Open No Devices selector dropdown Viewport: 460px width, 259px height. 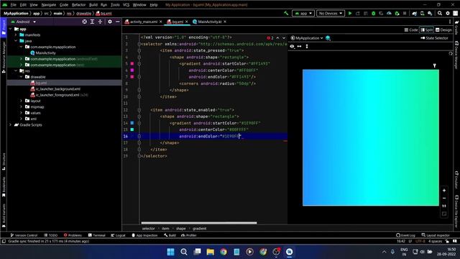pyautogui.click(x=330, y=13)
